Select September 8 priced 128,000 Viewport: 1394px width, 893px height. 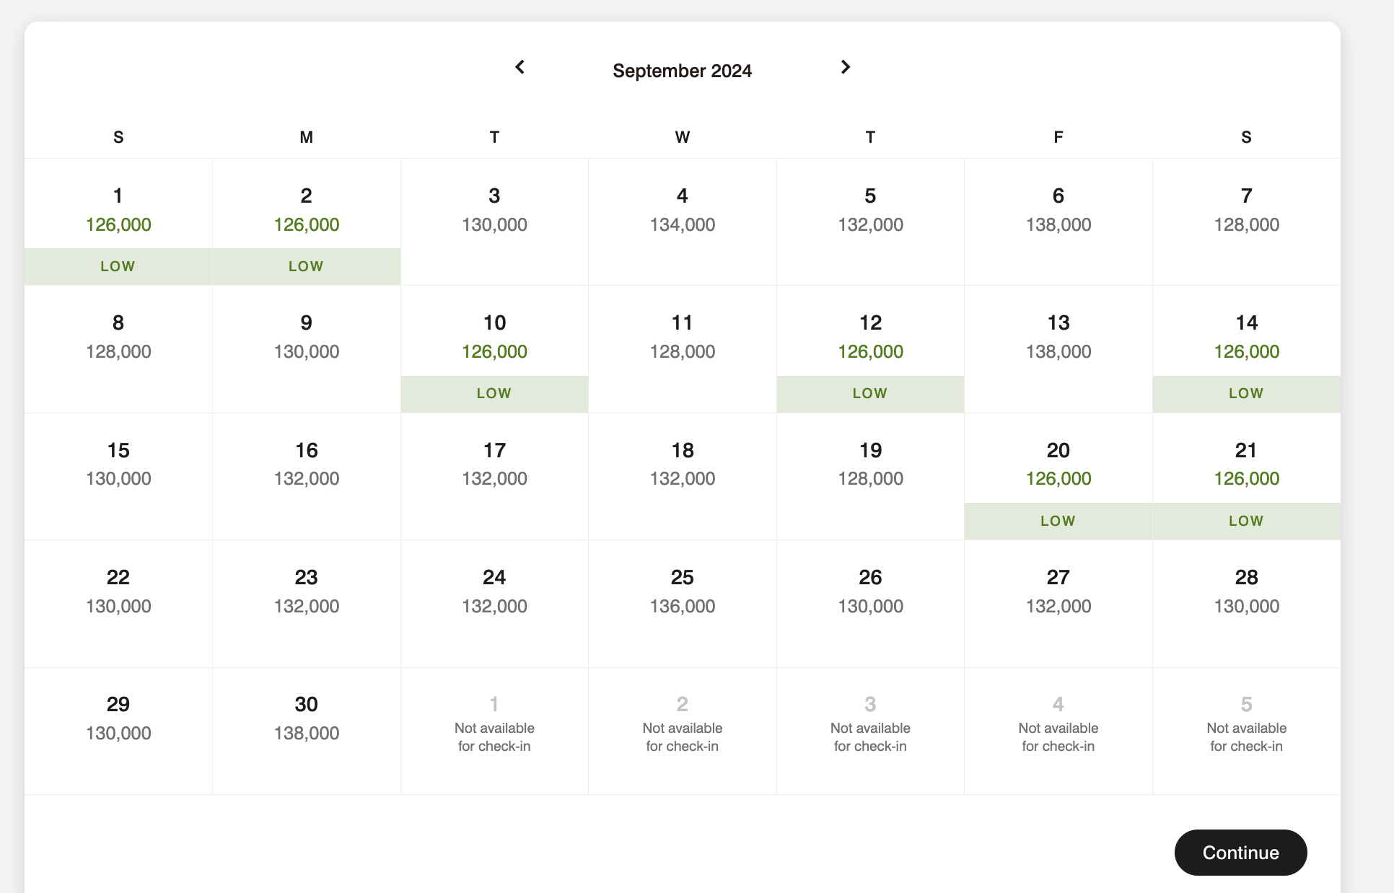coord(118,349)
